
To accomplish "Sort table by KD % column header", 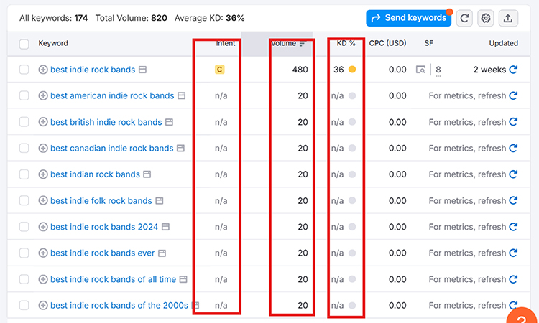I will 346,43.
